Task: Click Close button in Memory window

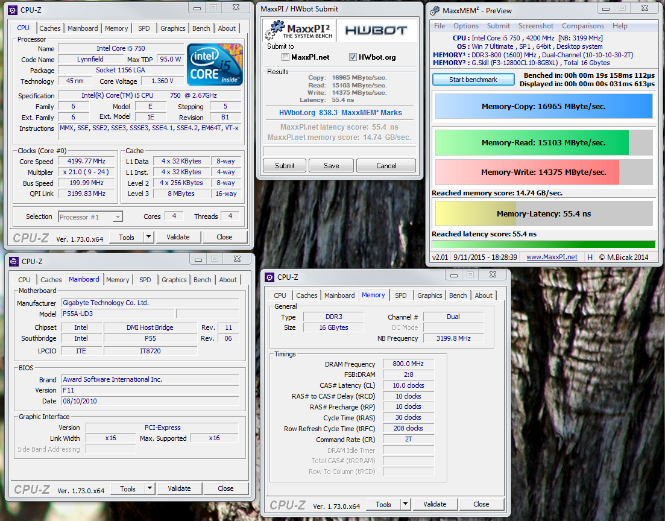Action: click(481, 504)
